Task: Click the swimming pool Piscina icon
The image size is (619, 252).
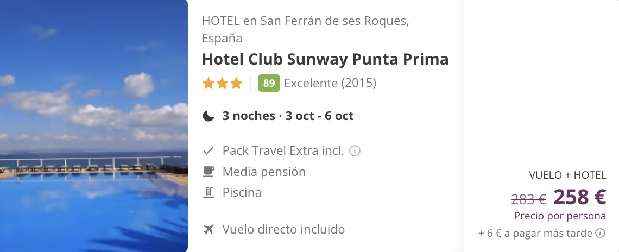Action: 208,192
